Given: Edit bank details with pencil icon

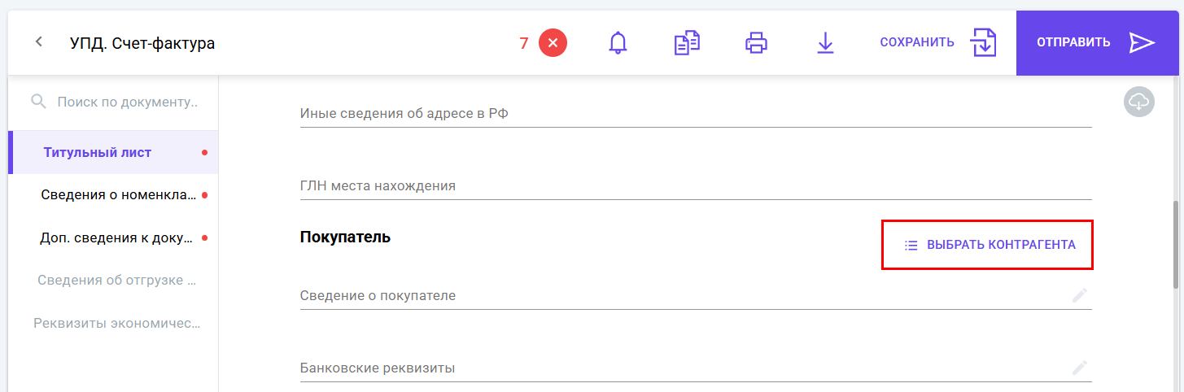Looking at the screenshot, I should pyautogui.click(x=1080, y=368).
